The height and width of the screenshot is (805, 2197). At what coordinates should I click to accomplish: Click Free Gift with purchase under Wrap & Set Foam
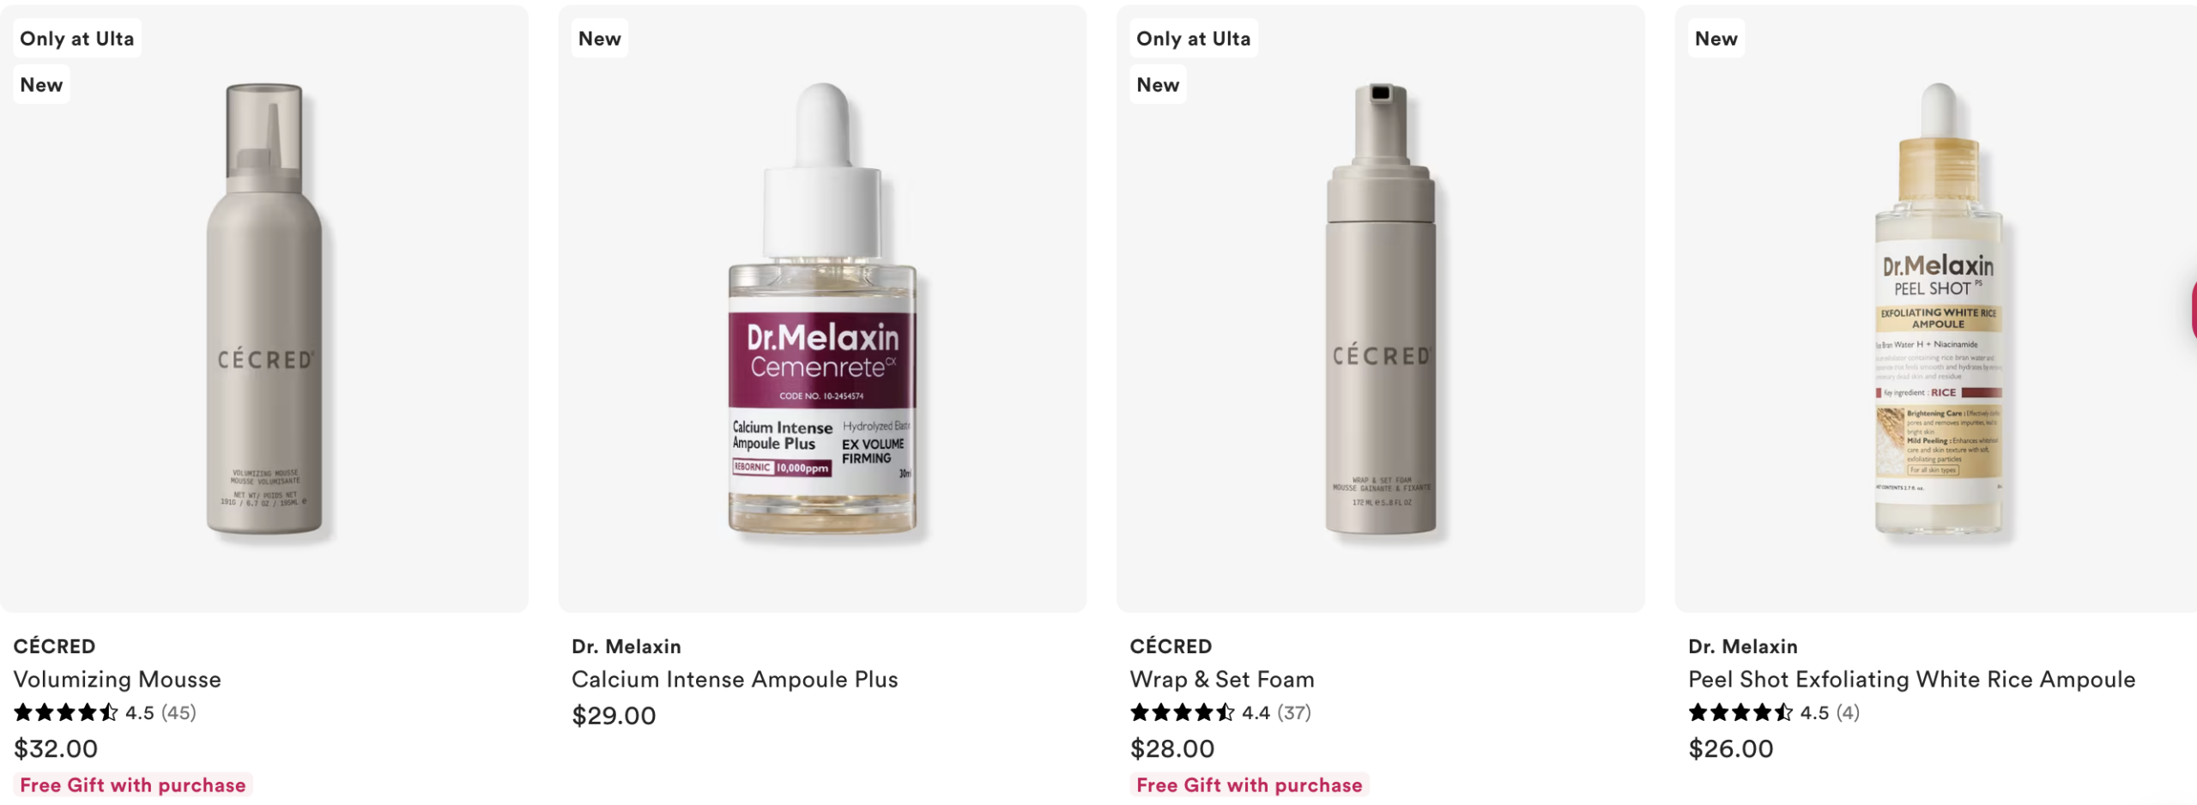[1250, 784]
